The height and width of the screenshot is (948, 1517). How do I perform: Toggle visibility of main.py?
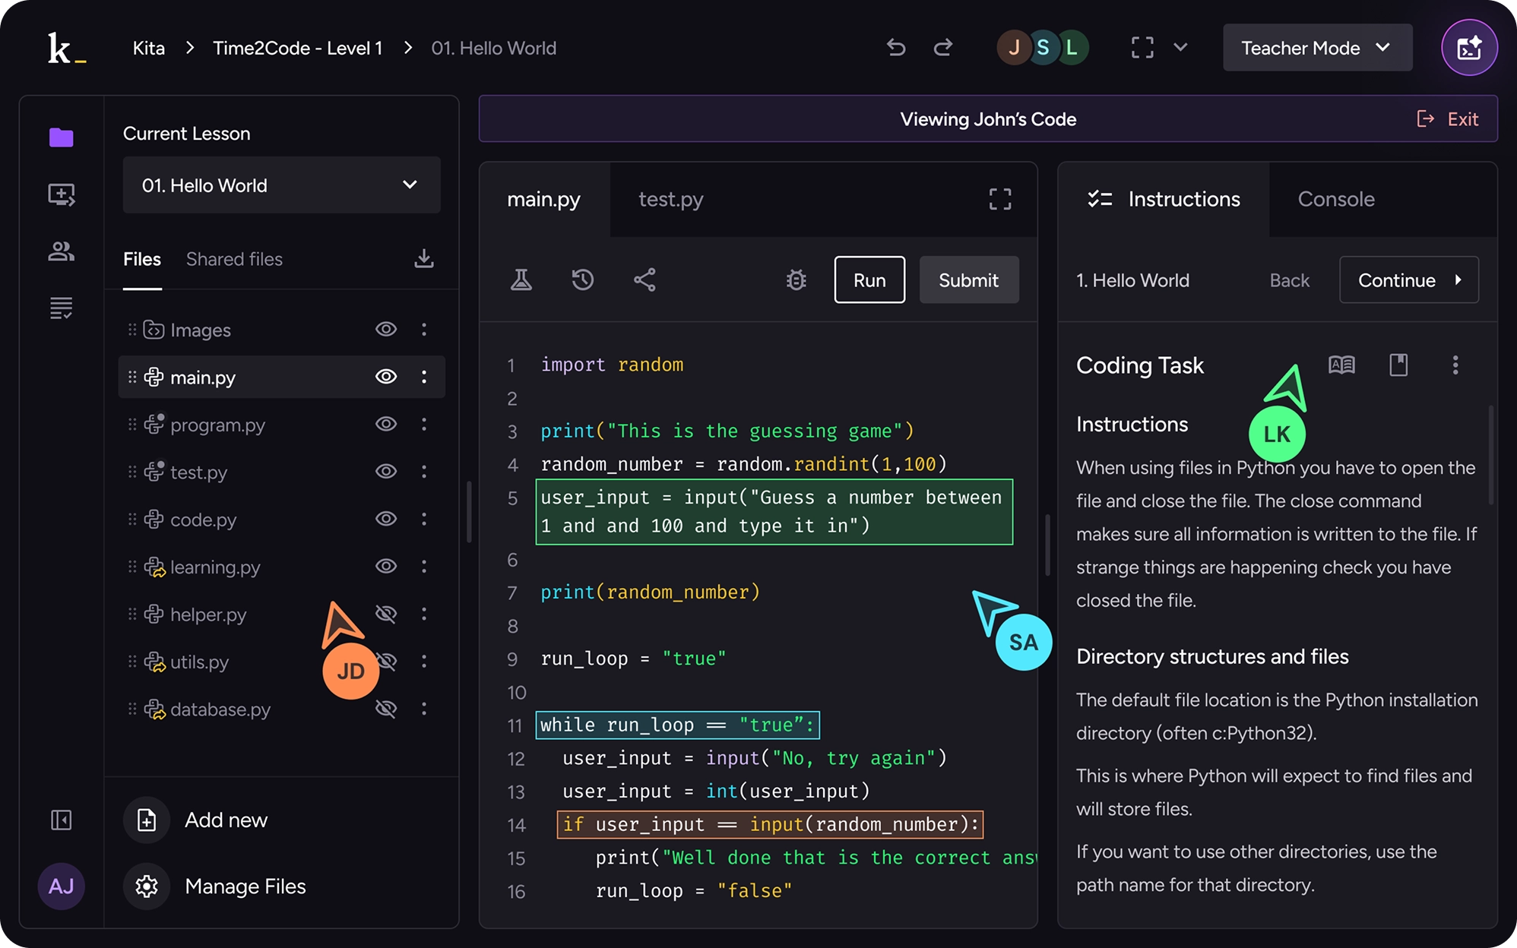(386, 377)
